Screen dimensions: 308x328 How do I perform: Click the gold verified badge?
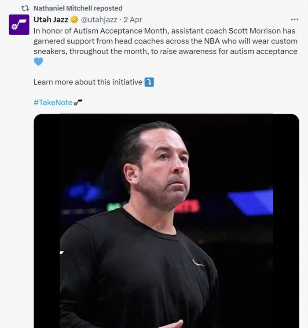pyautogui.click(x=74, y=20)
